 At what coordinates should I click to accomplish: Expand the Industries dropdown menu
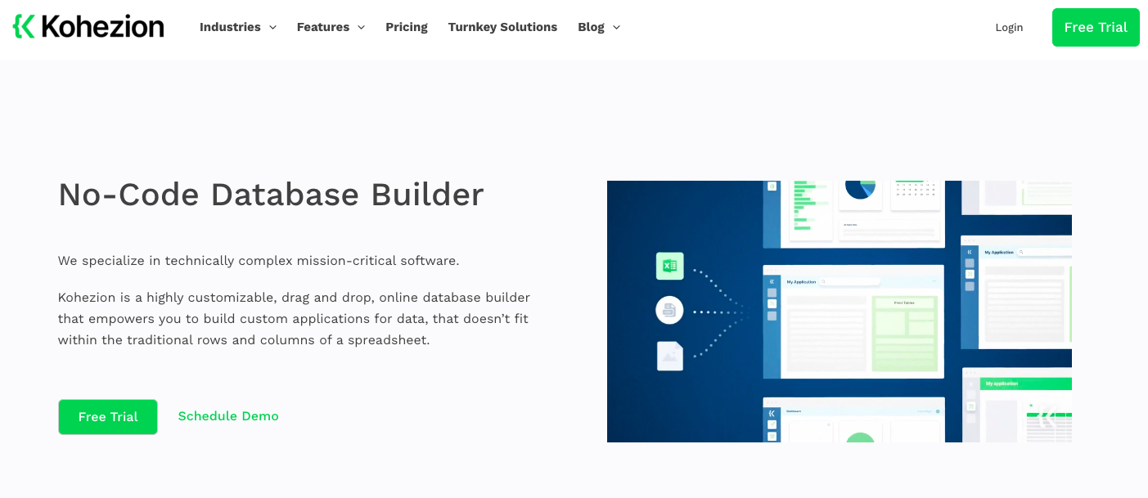tap(238, 27)
